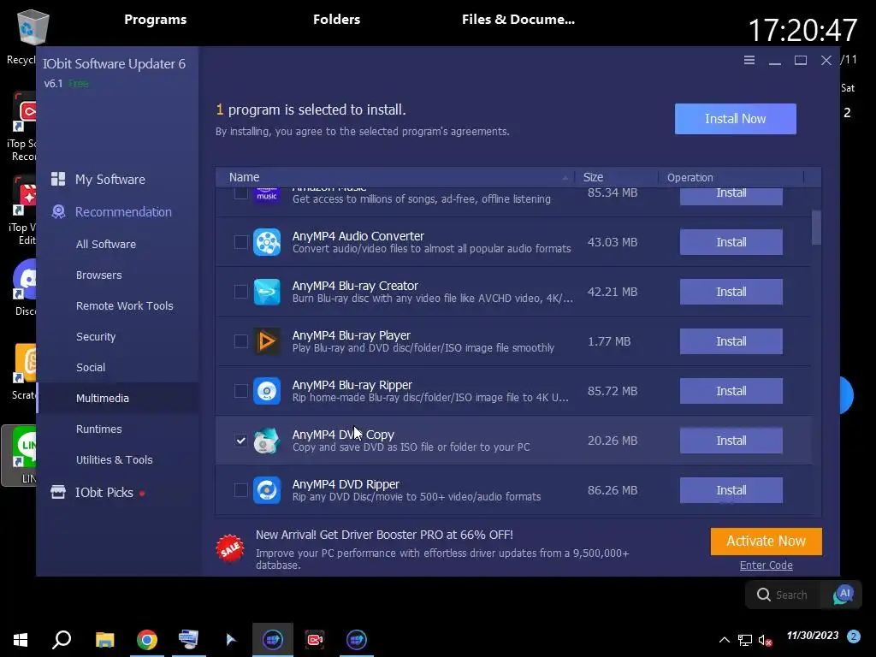Check the AnyMP4 Blu-ray Player checkbox
Image resolution: width=876 pixels, height=657 pixels.
[240, 341]
